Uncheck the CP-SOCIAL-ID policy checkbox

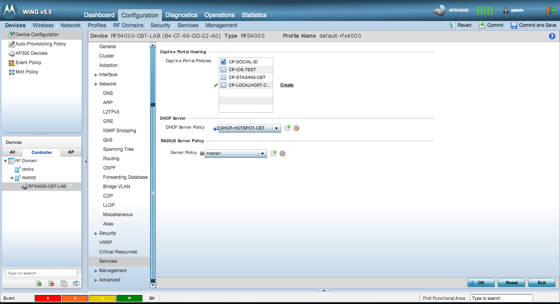click(x=223, y=62)
